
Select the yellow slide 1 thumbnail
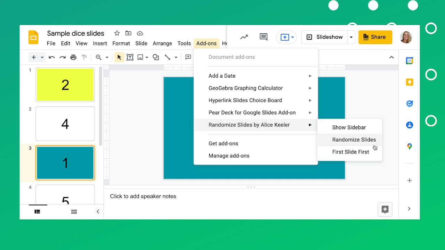point(65,85)
